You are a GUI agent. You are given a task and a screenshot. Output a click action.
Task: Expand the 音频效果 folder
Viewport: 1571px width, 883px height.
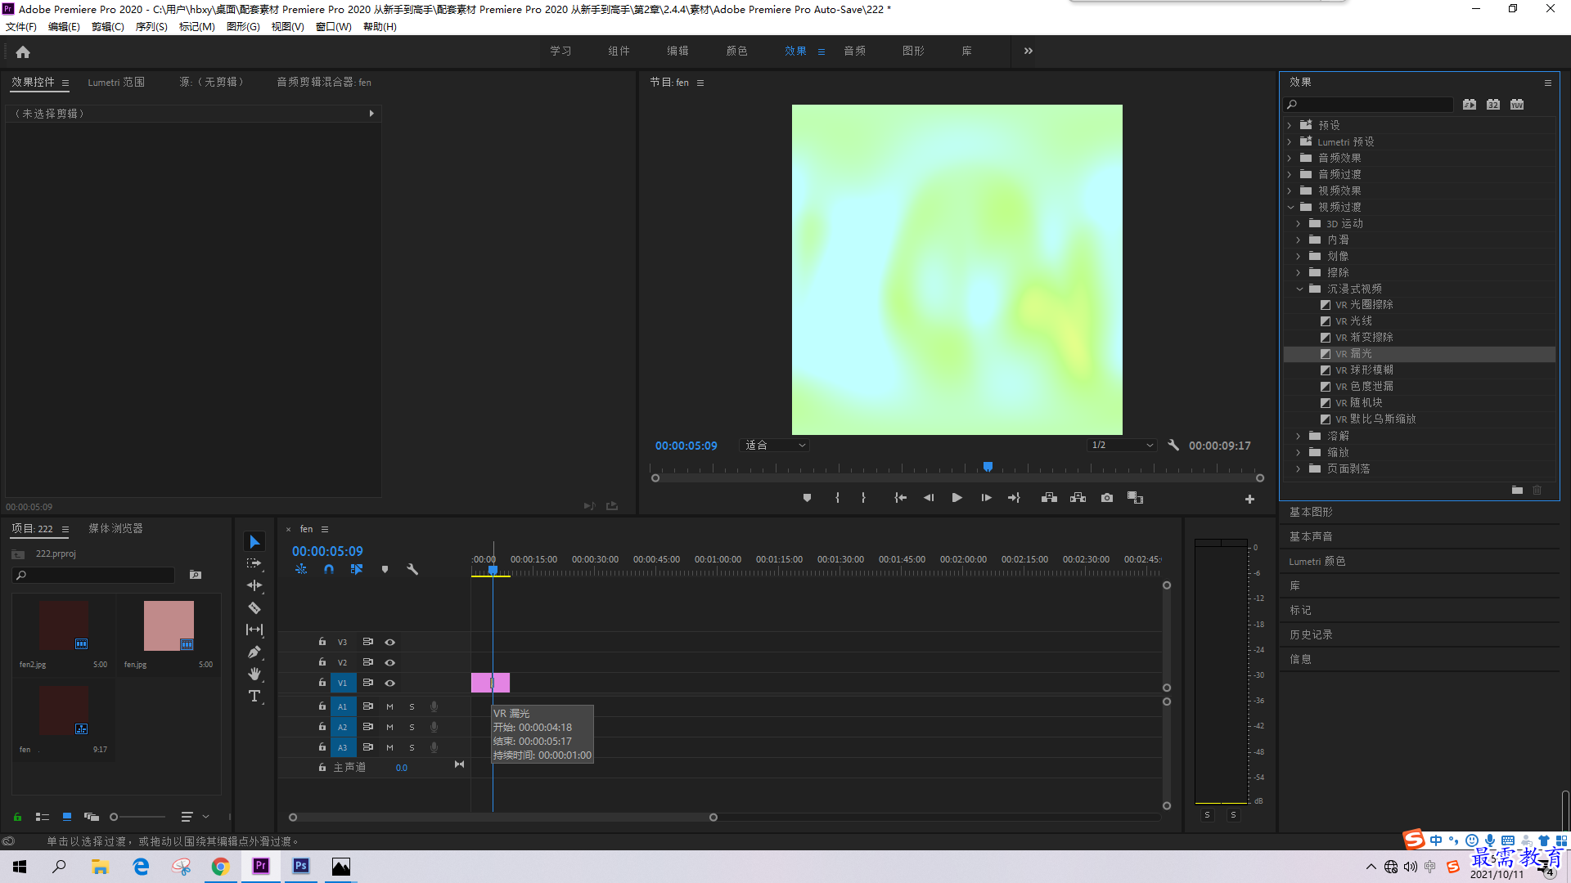[1290, 158]
